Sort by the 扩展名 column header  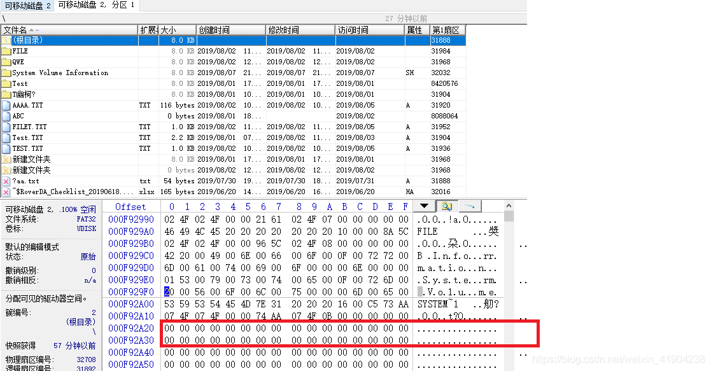[148, 30]
